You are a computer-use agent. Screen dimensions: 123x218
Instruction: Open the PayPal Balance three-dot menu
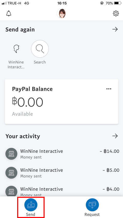pos(109,89)
